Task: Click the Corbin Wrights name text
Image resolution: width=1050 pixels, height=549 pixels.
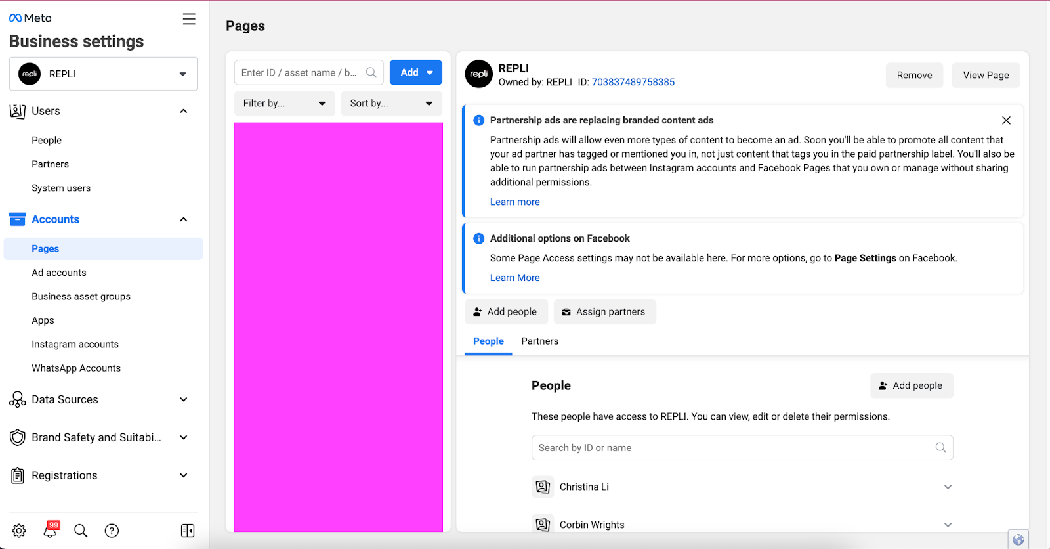Action: 592,525
